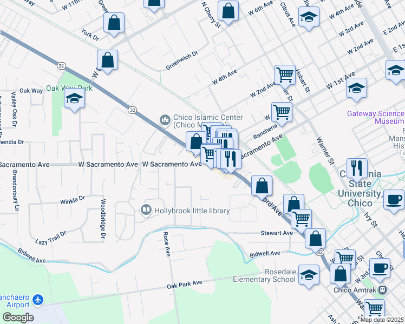This screenshot has height=324, width=405.
Task: Select the Stewart Ave street label
Action: coord(277,233)
